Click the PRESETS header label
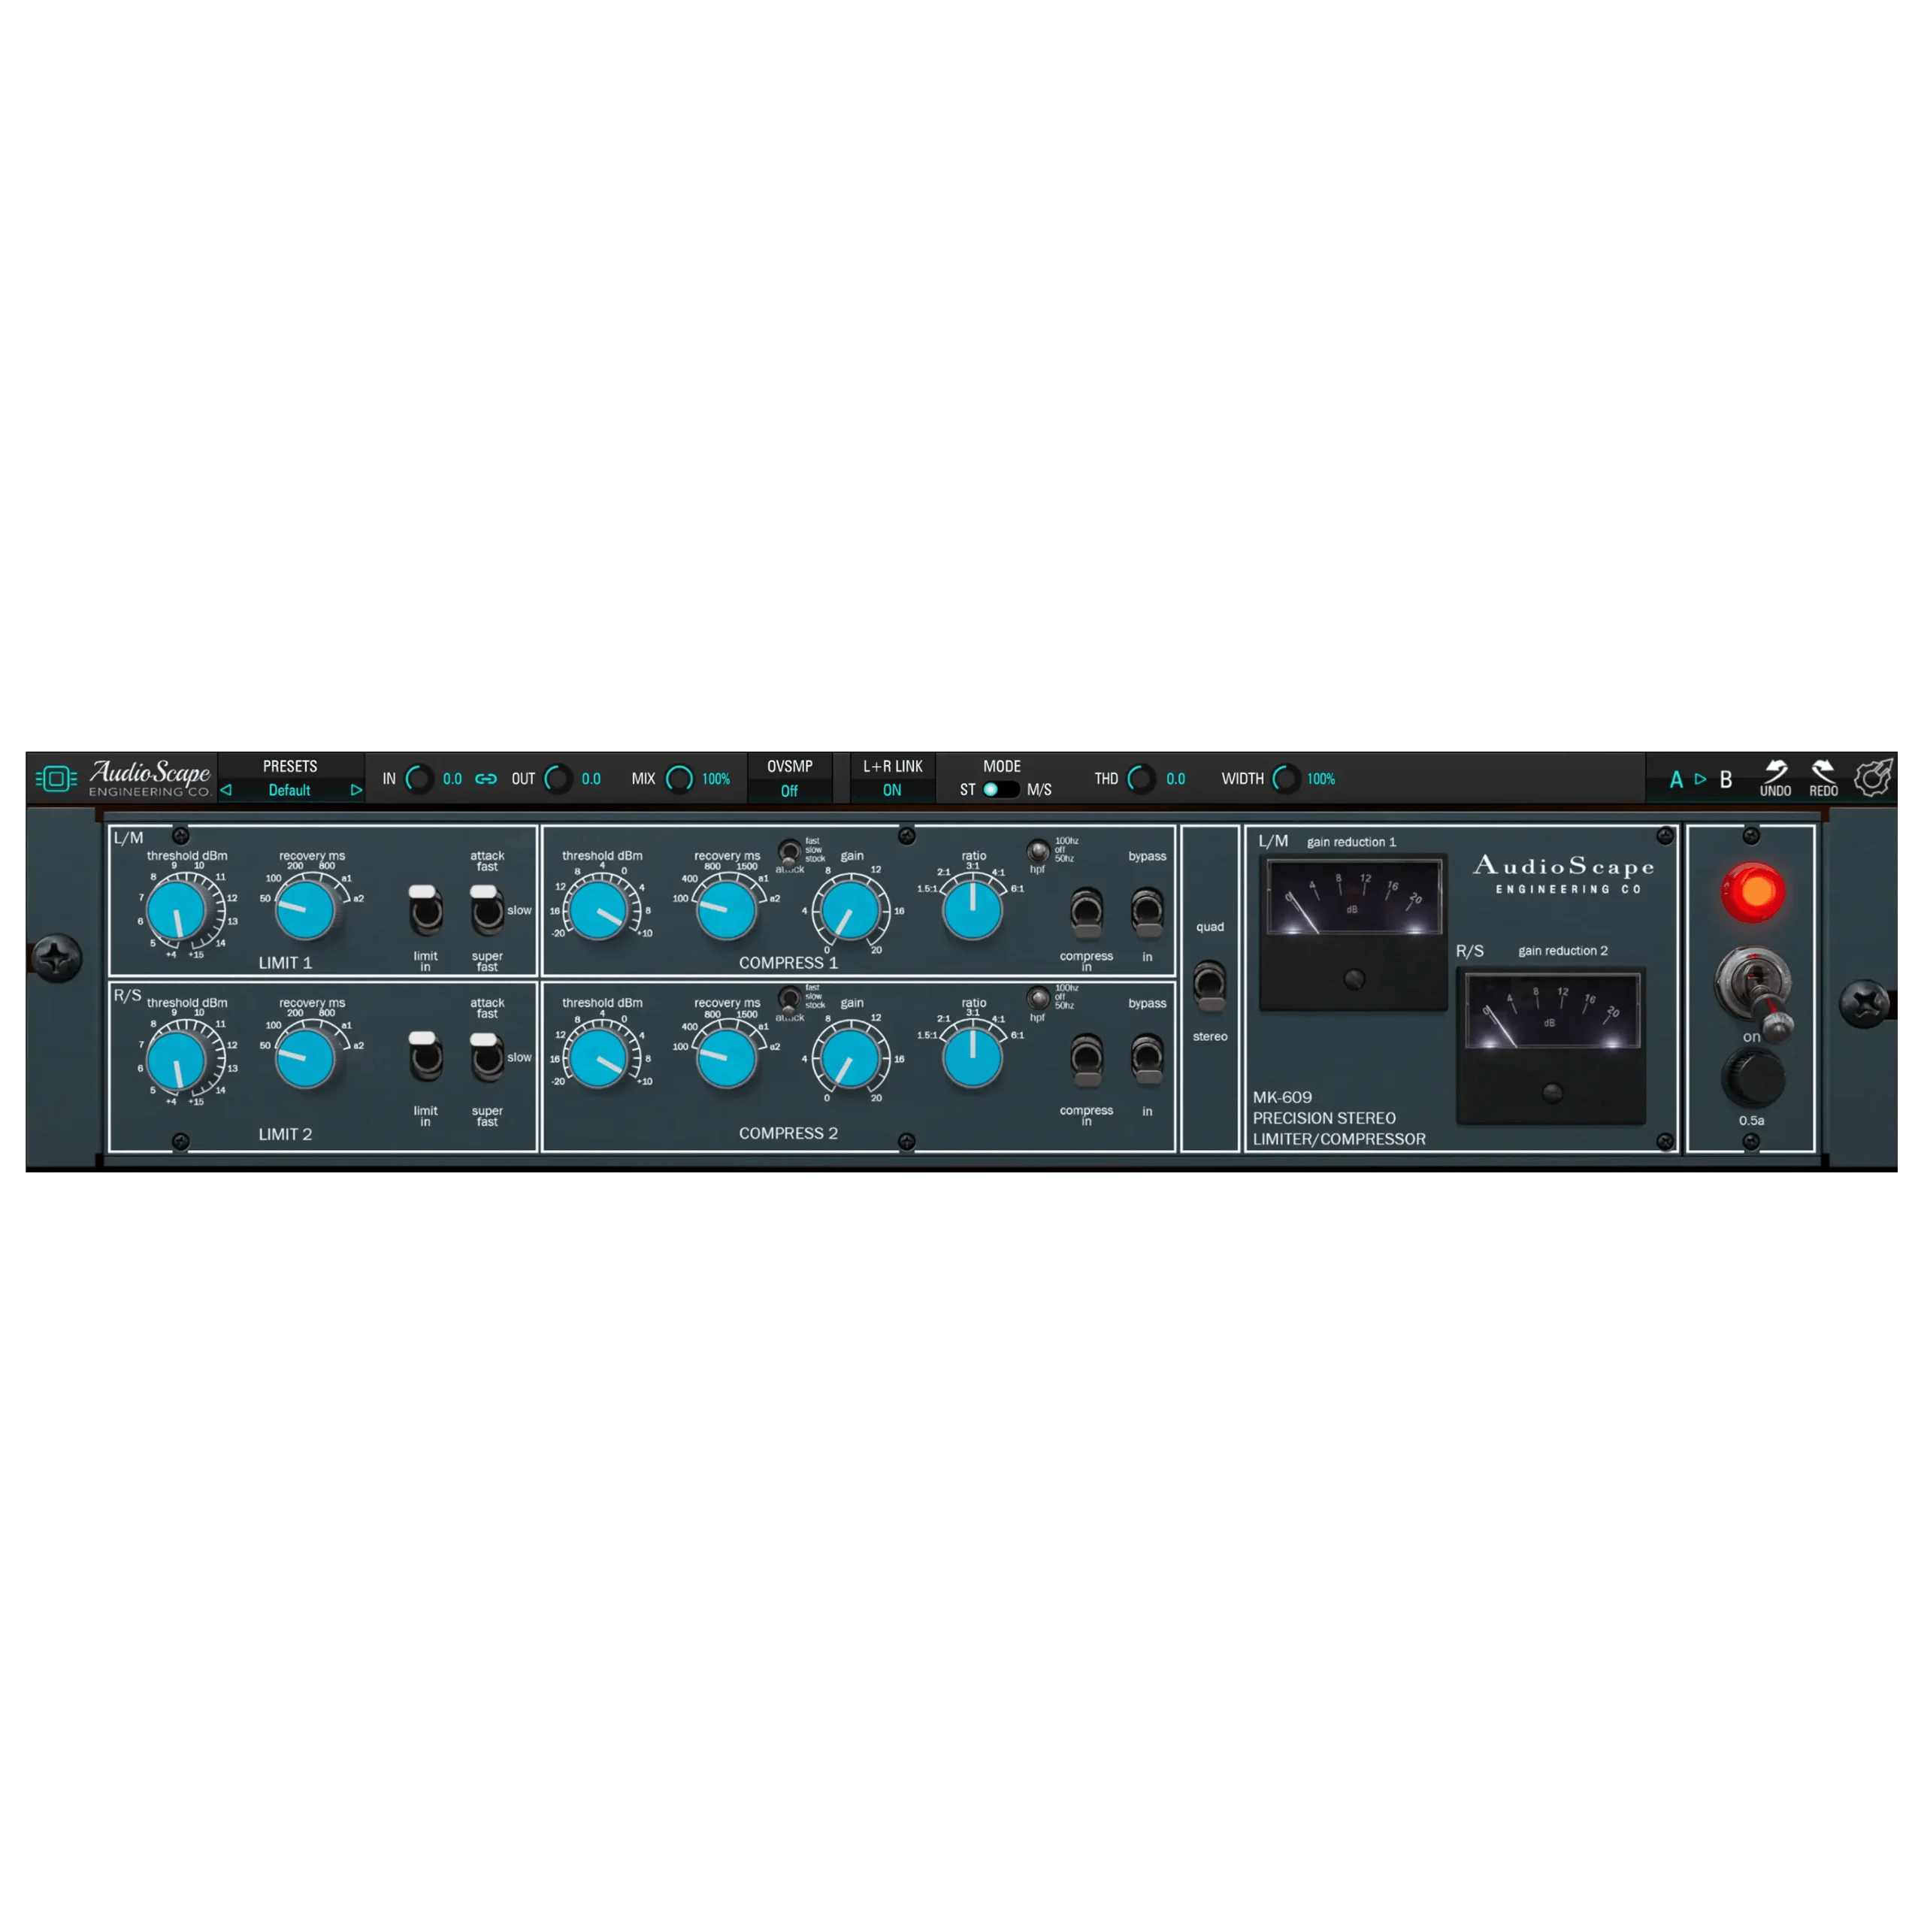 click(290, 766)
